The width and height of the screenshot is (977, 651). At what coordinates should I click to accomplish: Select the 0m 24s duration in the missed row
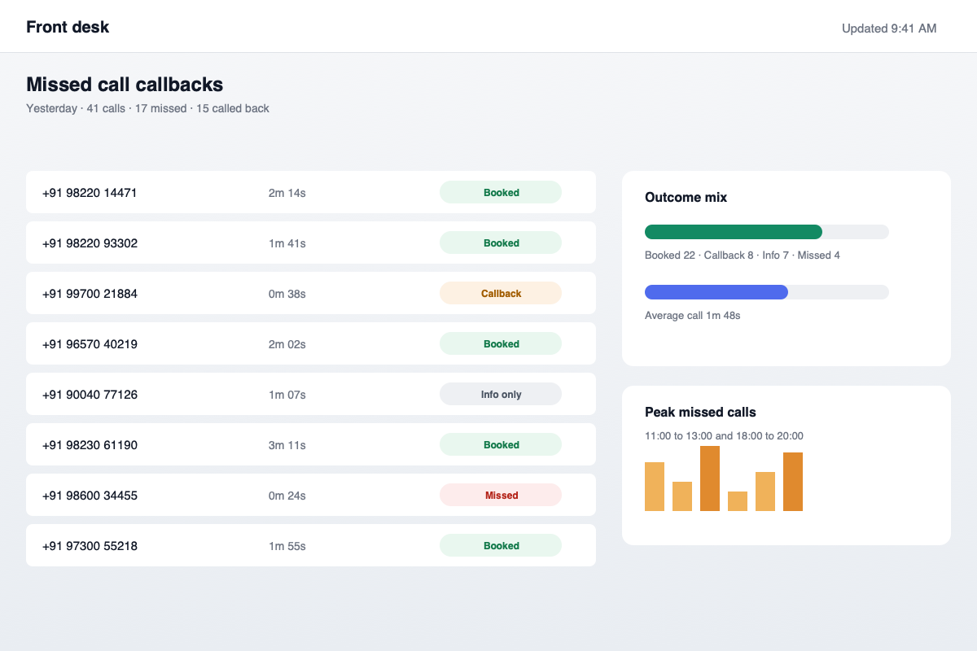287,496
